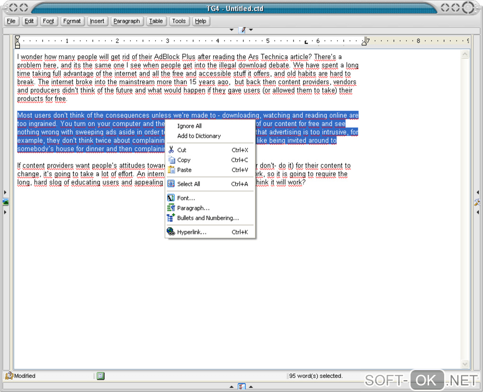
Task: Click the word 'AdBlock' in first paragraph
Action: coord(167,57)
